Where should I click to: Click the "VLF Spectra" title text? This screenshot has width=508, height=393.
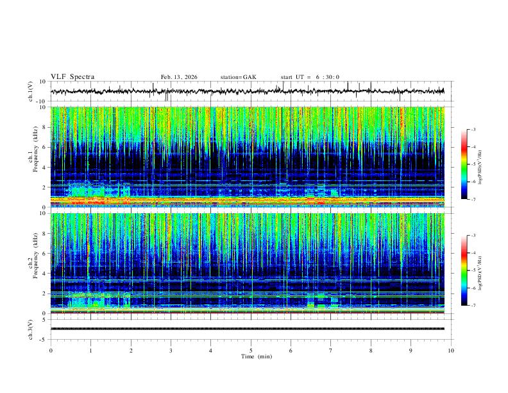pyautogui.click(x=72, y=77)
